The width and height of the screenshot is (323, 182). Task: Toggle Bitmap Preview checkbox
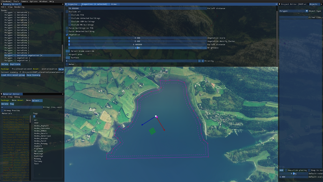click(x=3, y=110)
